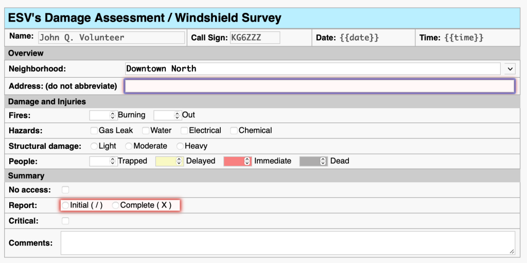Select the Initial ( / ) report option

tap(65, 205)
